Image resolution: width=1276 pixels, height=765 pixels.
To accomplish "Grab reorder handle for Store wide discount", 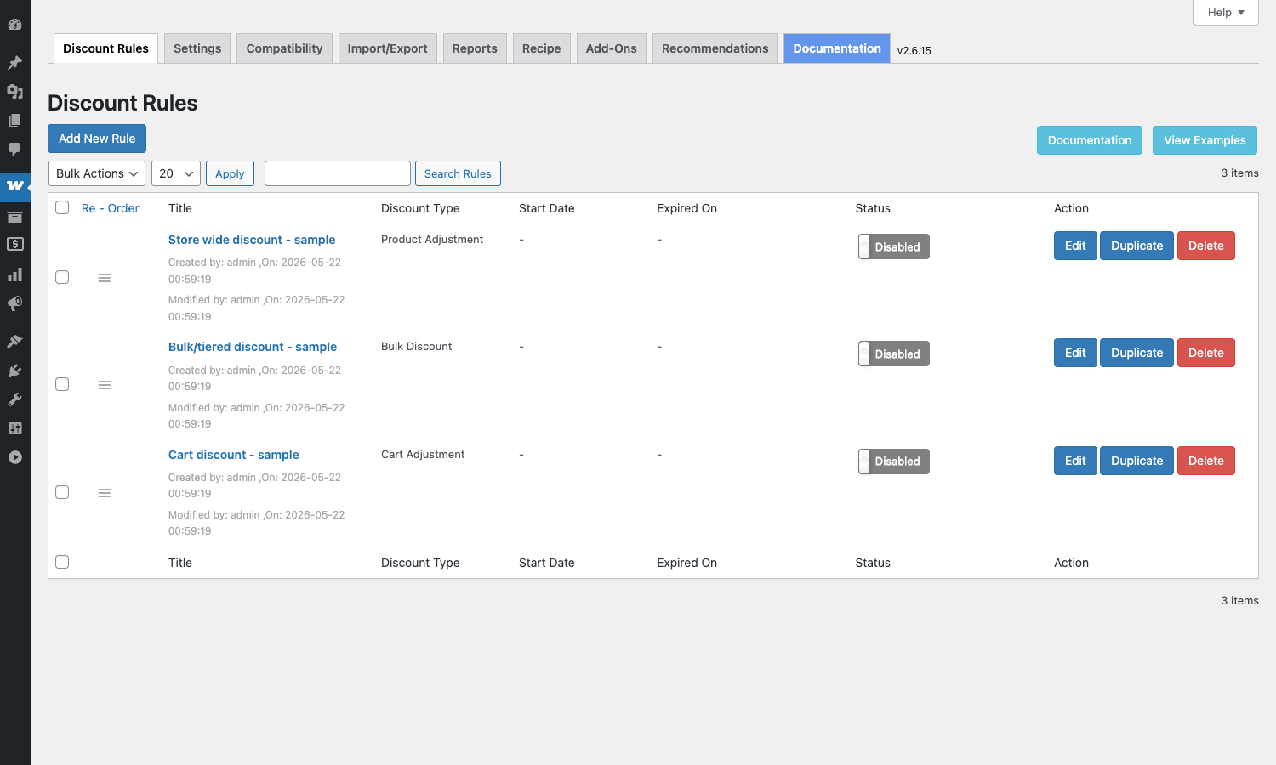I will 105,278.
